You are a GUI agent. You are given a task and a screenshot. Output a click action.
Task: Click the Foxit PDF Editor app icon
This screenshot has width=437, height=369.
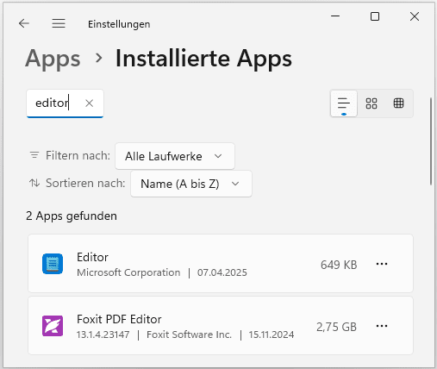click(53, 326)
